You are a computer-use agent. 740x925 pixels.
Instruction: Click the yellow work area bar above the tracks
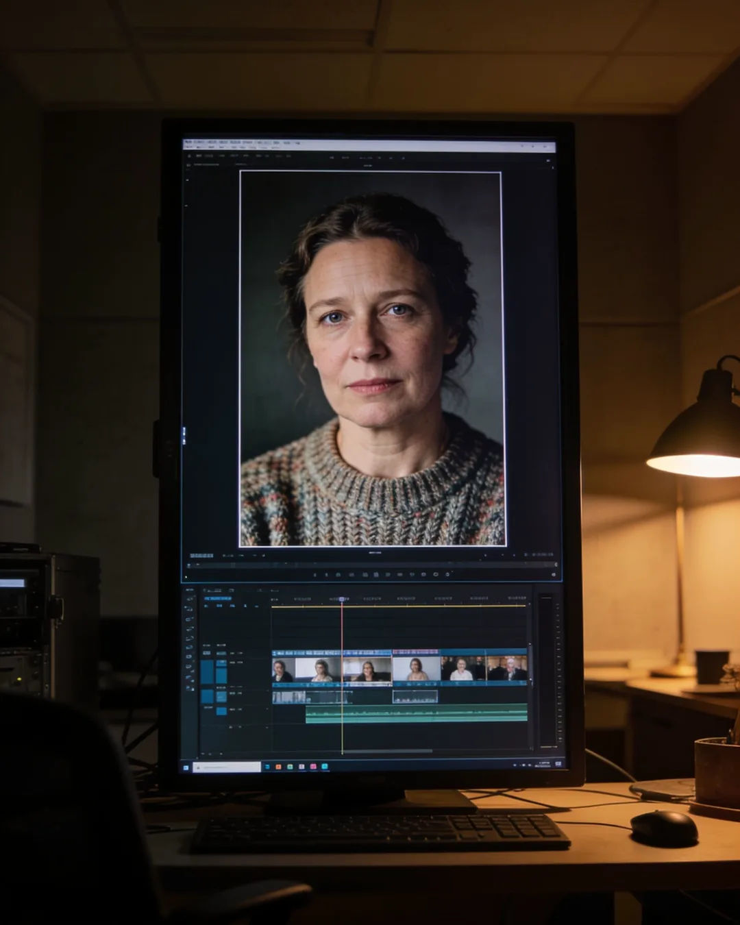(399, 606)
